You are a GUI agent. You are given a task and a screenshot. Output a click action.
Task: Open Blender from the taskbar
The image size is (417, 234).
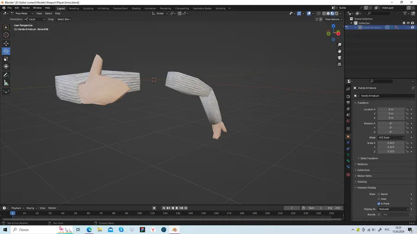(x=175, y=229)
